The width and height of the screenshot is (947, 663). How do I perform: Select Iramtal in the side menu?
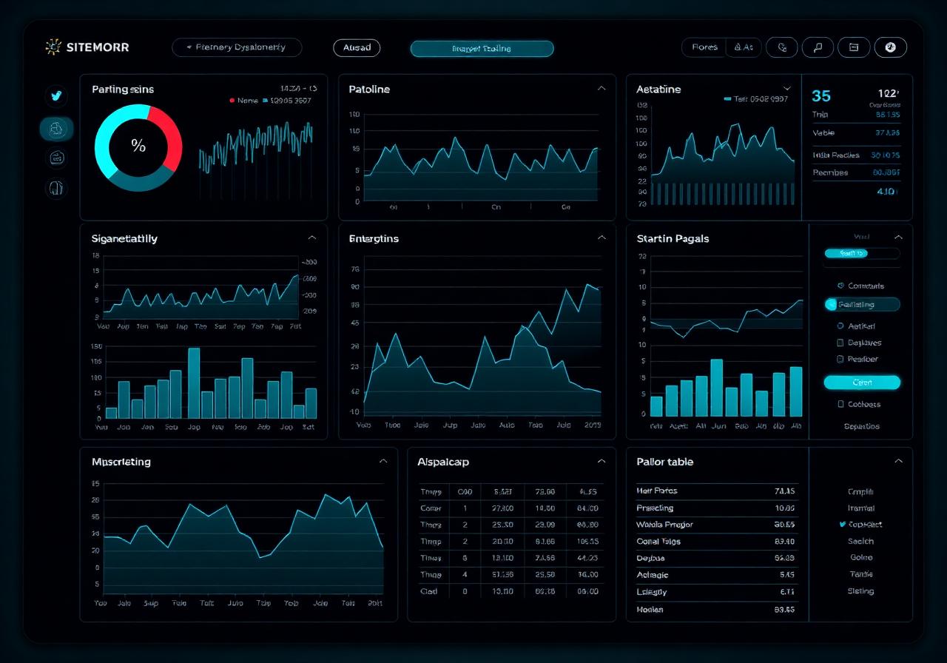click(860, 508)
